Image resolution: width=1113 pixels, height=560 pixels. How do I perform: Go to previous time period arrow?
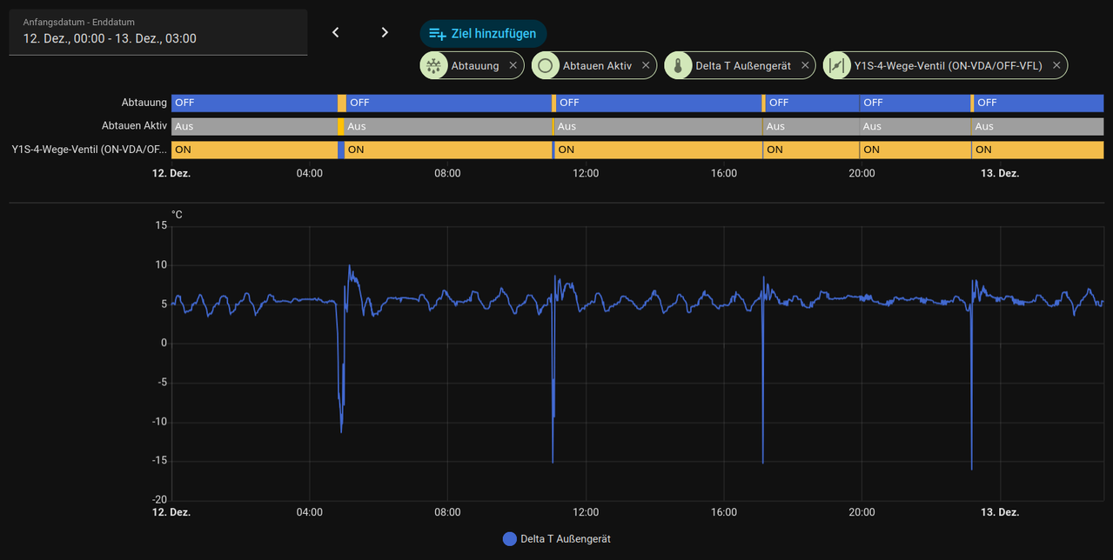coord(336,32)
